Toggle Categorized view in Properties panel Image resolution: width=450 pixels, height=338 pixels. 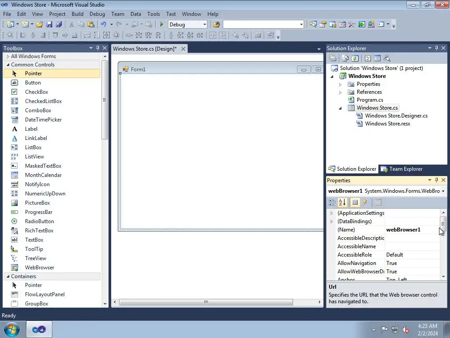point(332,202)
